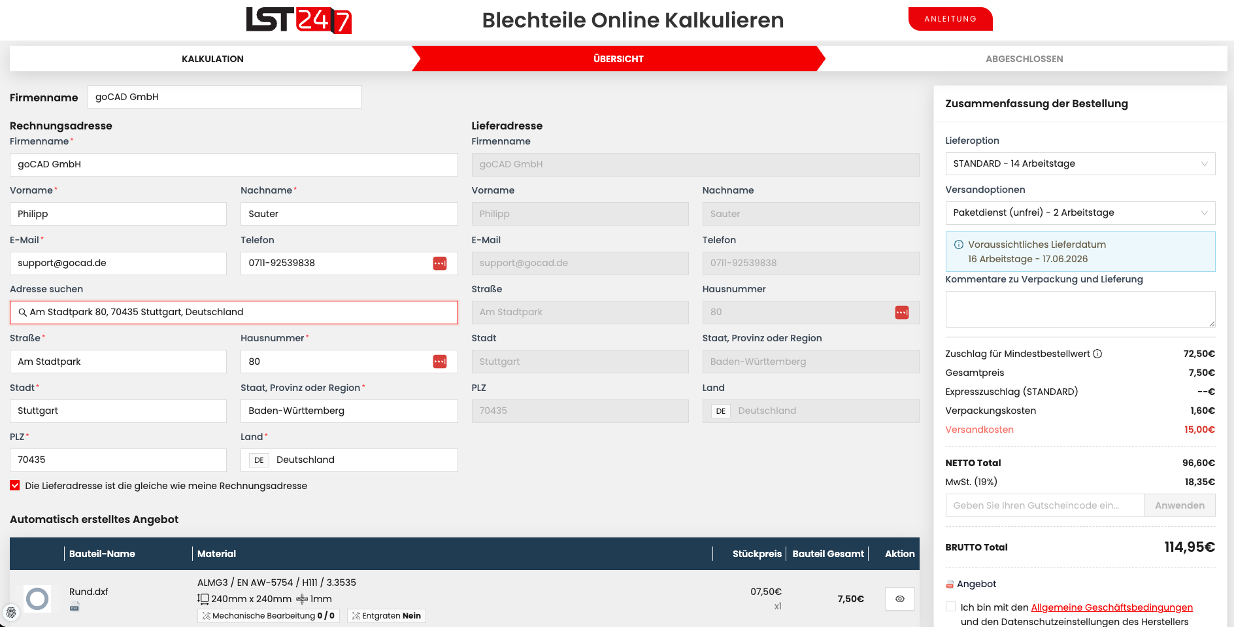Click the Angebot download link

tap(976, 584)
